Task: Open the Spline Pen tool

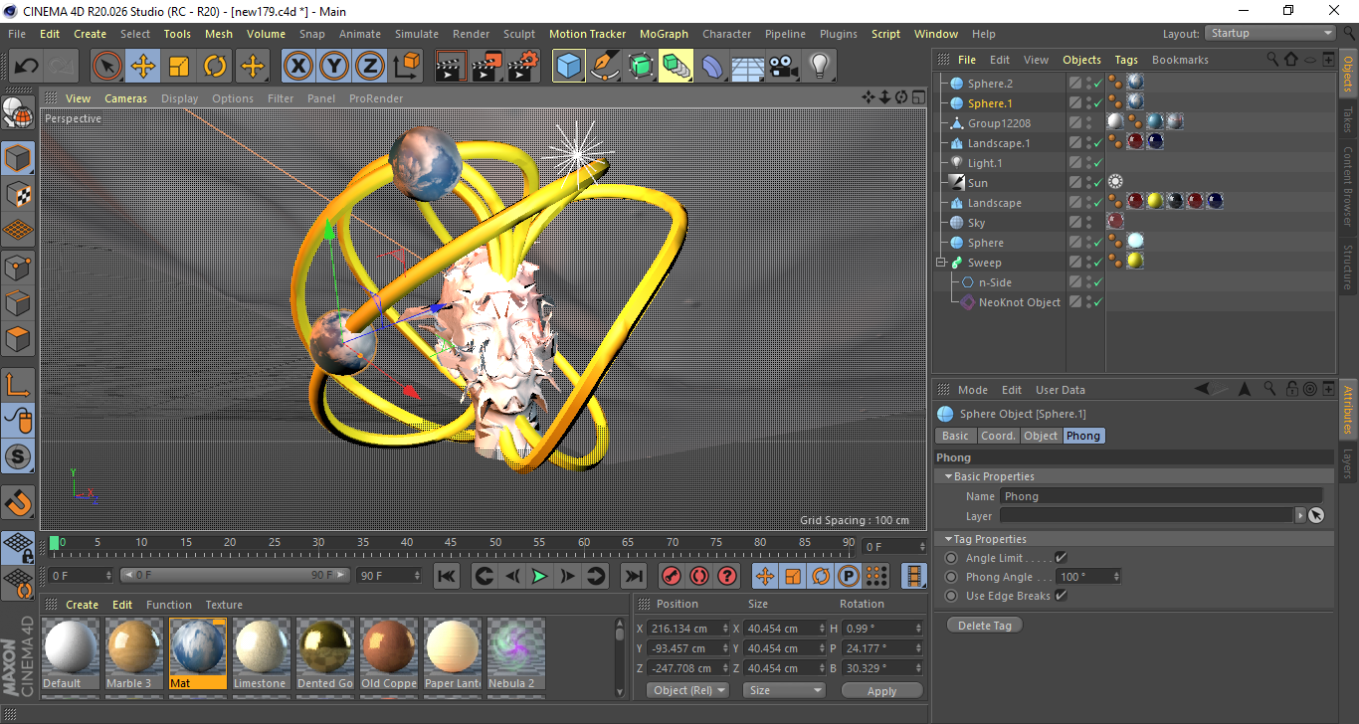Action: tap(605, 67)
